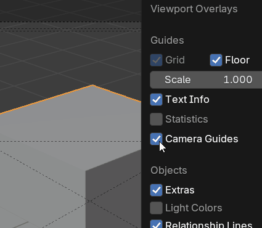
Task: Turn off Camera Guides
Action: click(x=156, y=139)
